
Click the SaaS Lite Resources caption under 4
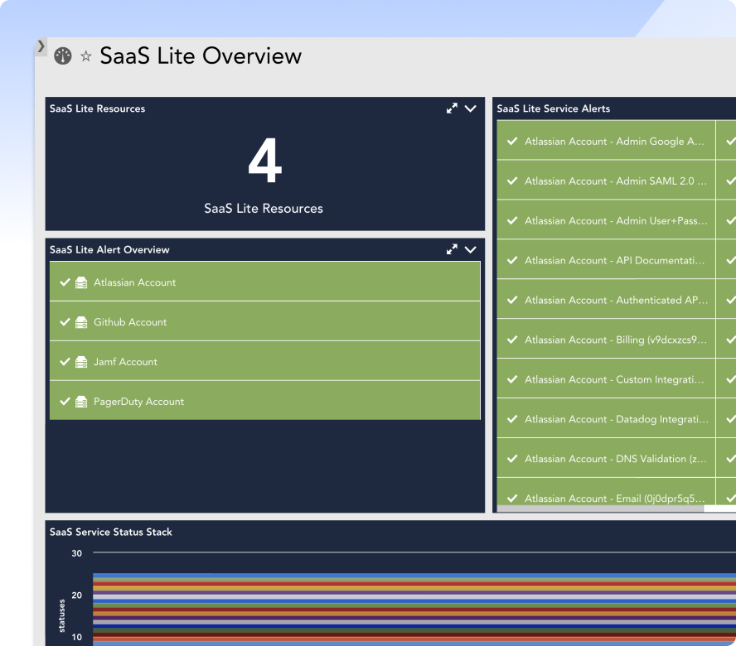tap(264, 209)
